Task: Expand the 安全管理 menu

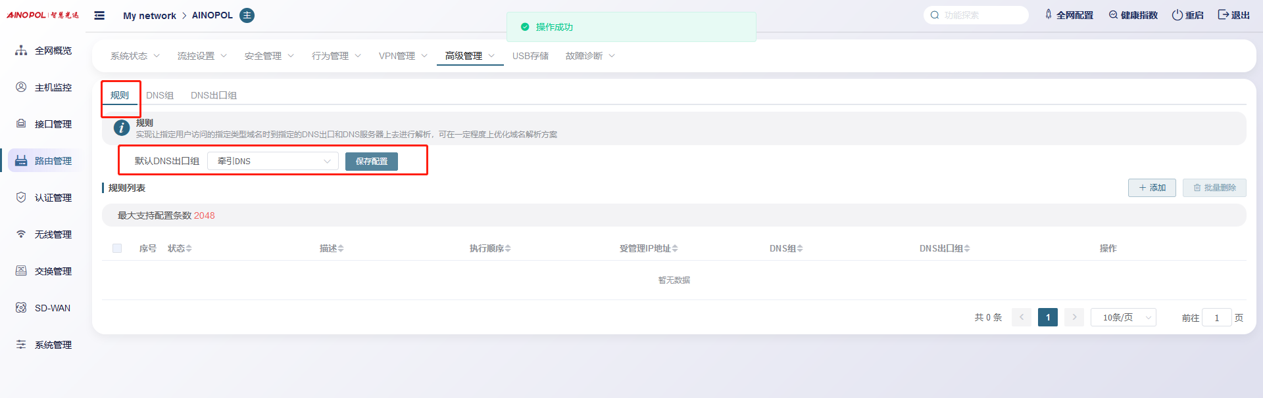Action: pyautogui.click(x=269, y=56)
